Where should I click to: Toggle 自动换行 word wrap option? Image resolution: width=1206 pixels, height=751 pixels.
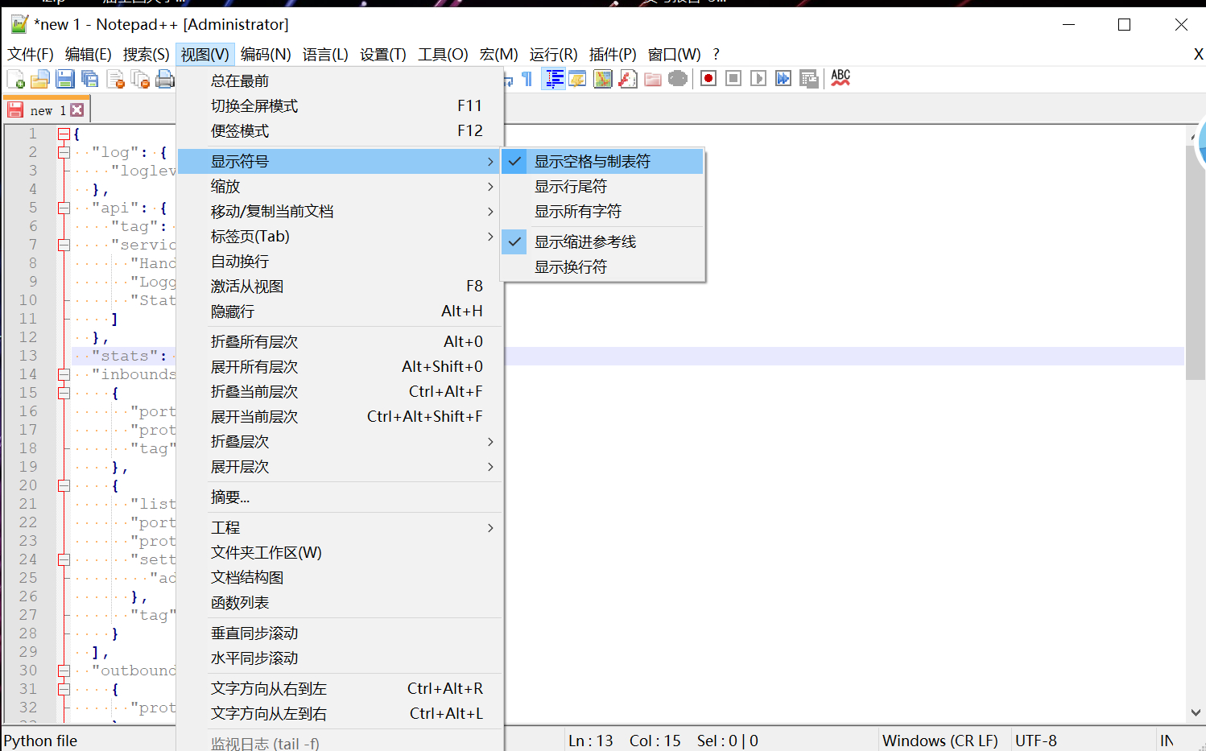[x=340, y=261]
